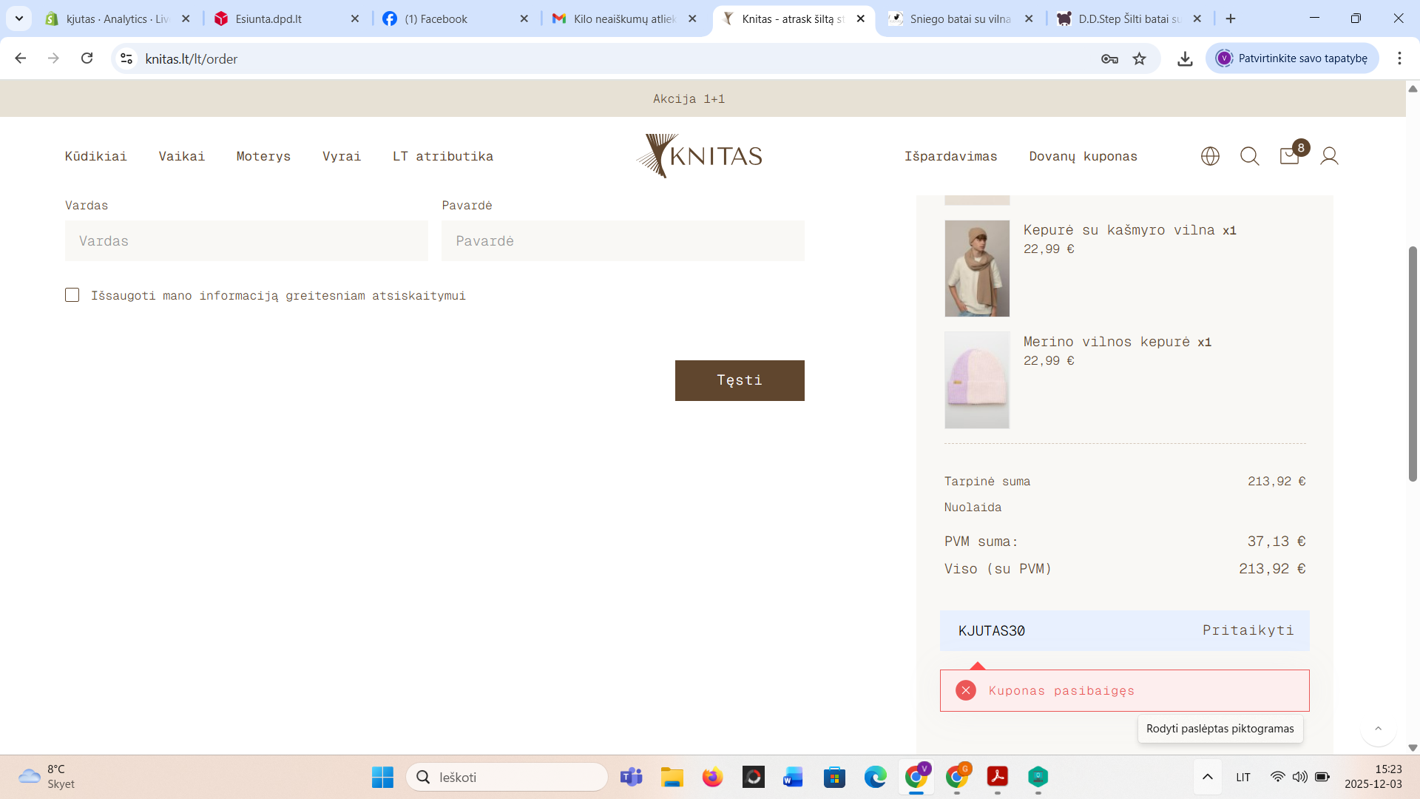Open the language globe icon
Image resolution: width=1420 pixels, height=799 pixels.
click(1210, 156)
